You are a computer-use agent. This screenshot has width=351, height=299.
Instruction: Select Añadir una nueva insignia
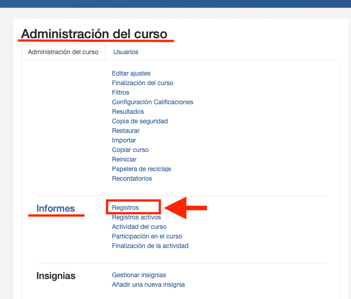pyautogui.click(x=148, y=284)
